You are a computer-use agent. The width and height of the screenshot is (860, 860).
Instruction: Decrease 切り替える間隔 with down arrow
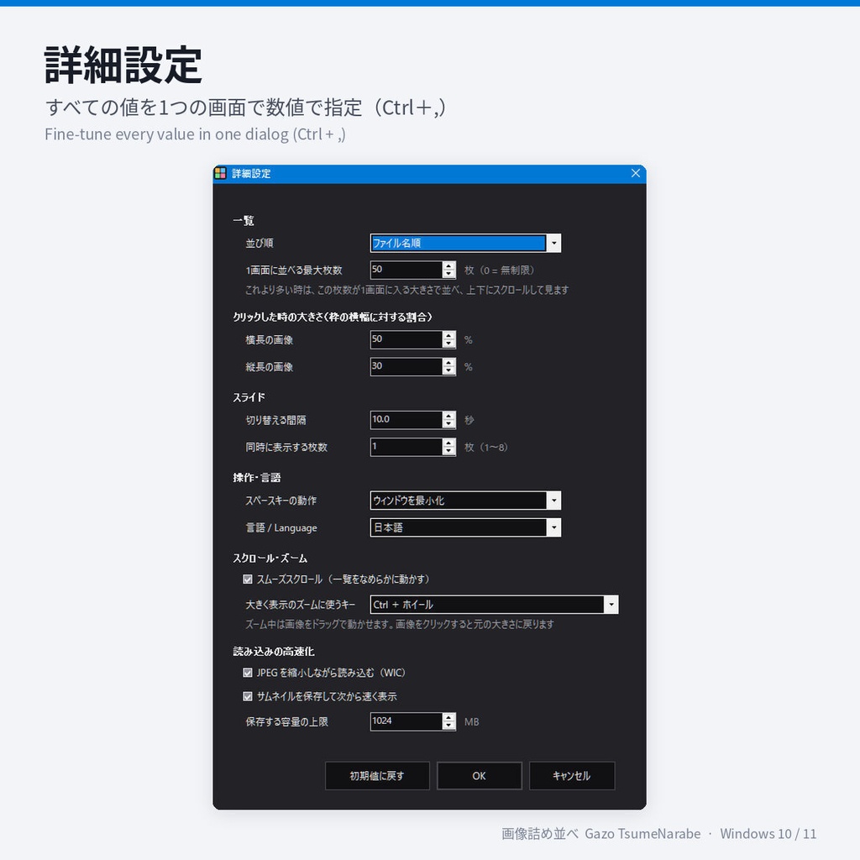click(x=448, y=423)
